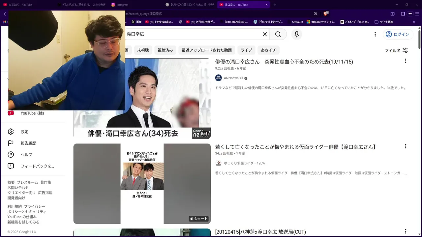Image resolution: width=422 pixels, height=237 pixels.
Task: Select the あさイチ filter chip
Action: pyautogui.click(x=269, y=50)
